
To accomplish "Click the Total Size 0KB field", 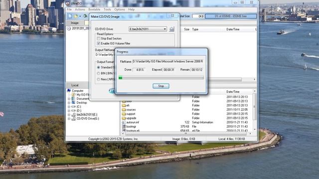I will 198,16.
